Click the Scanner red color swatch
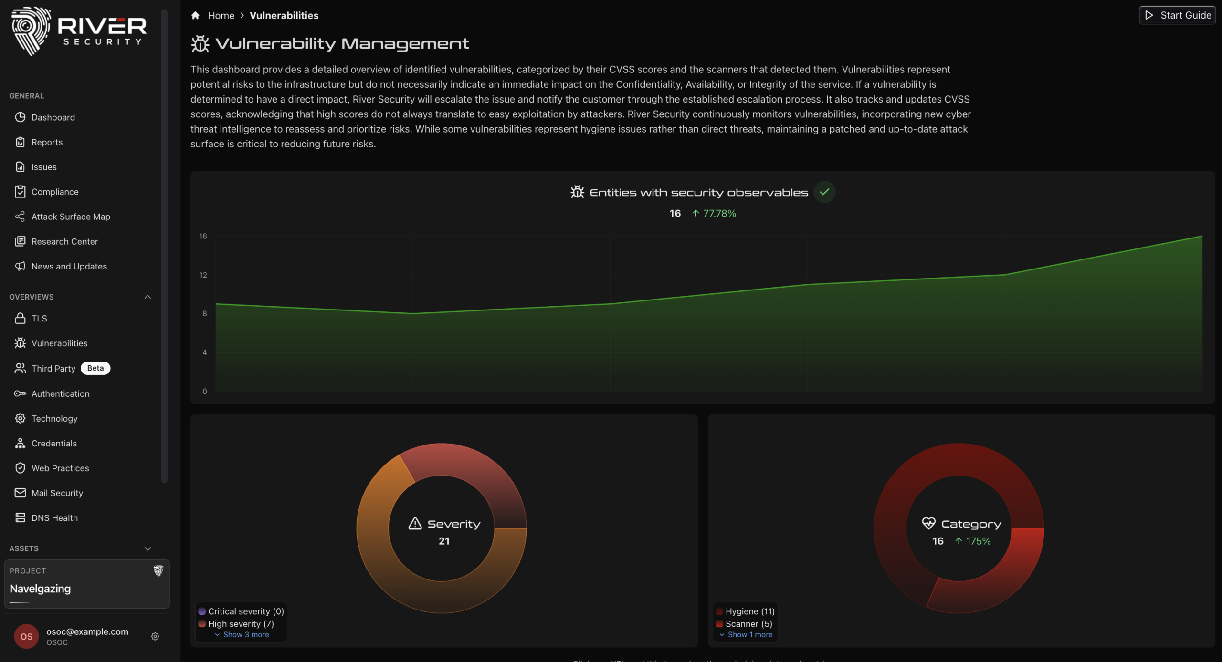Screen dimensions: 1222x662 (719, 623)
